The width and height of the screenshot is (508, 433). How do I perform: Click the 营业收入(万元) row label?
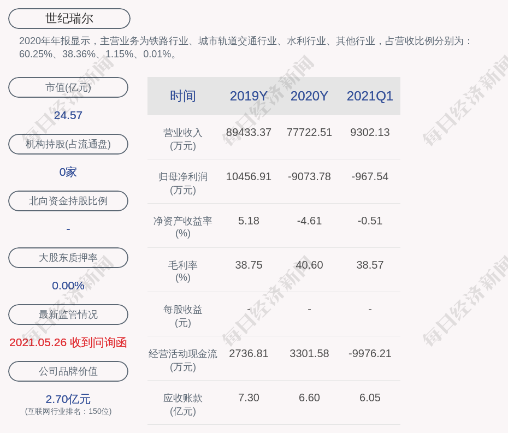182,139
